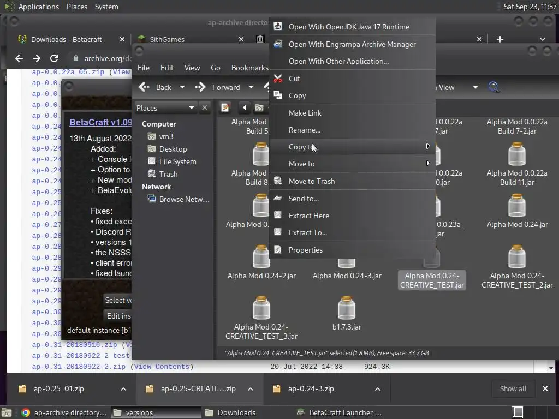
Task: Close the Downloads - Betacraft tab
Action: click(122, 39)
